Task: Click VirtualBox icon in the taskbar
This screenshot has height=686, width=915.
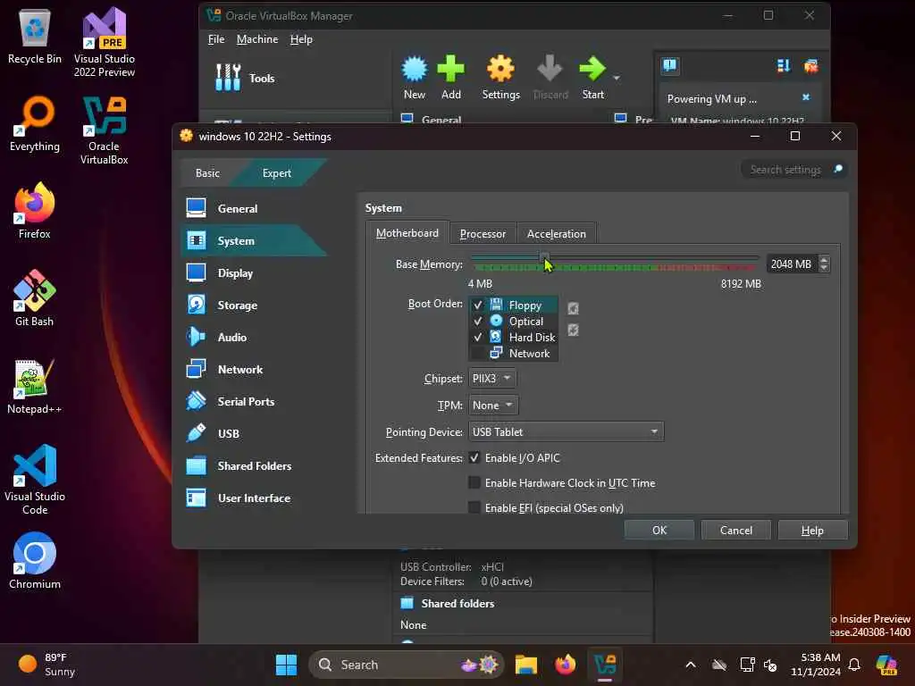Action: pyautogui.click(x=605, y=665)
